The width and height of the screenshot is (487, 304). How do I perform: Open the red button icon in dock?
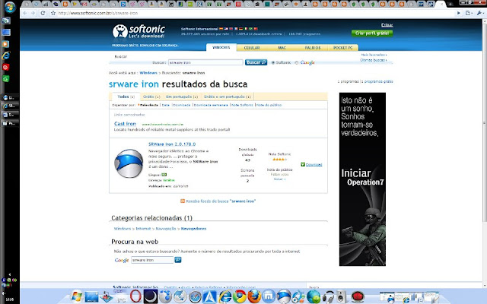click(358, 297)
